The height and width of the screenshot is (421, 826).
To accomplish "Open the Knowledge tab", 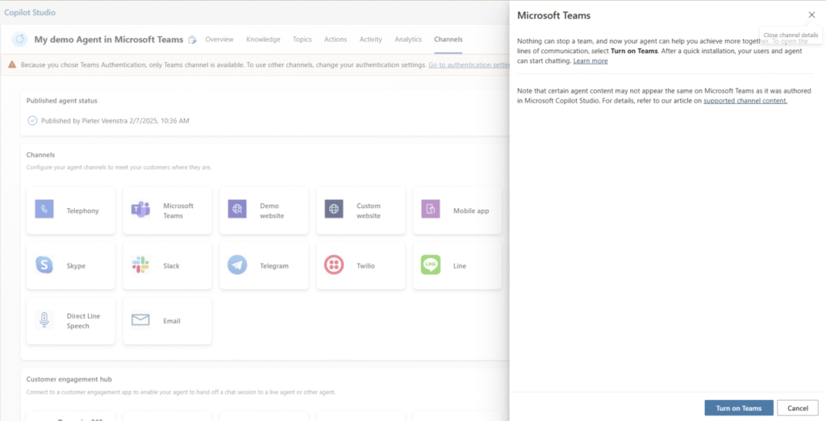I will tap(263, 40).
